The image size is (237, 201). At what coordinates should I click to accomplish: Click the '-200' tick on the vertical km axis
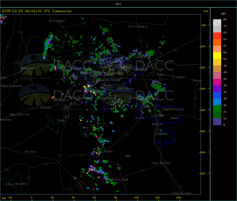tap(202, 152)
